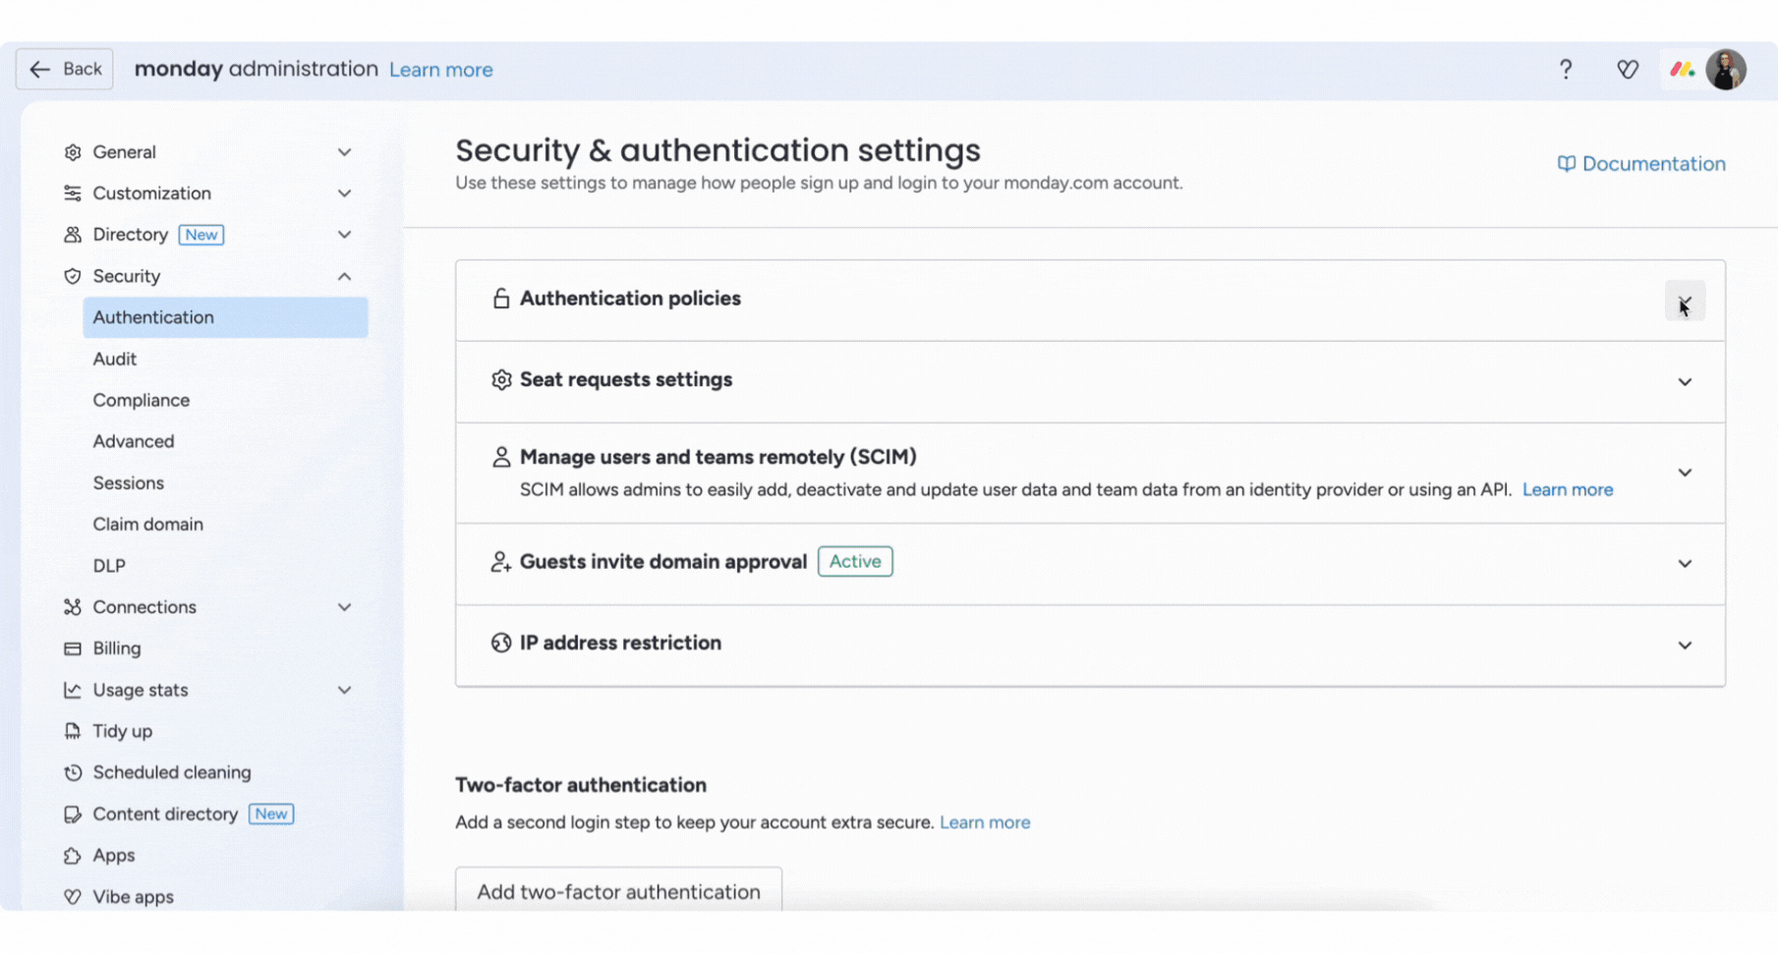The height and width of the screenshot is (953, 1778).
Task: Open Tidy up in the sidebar
Action: (x=122, y=731)
